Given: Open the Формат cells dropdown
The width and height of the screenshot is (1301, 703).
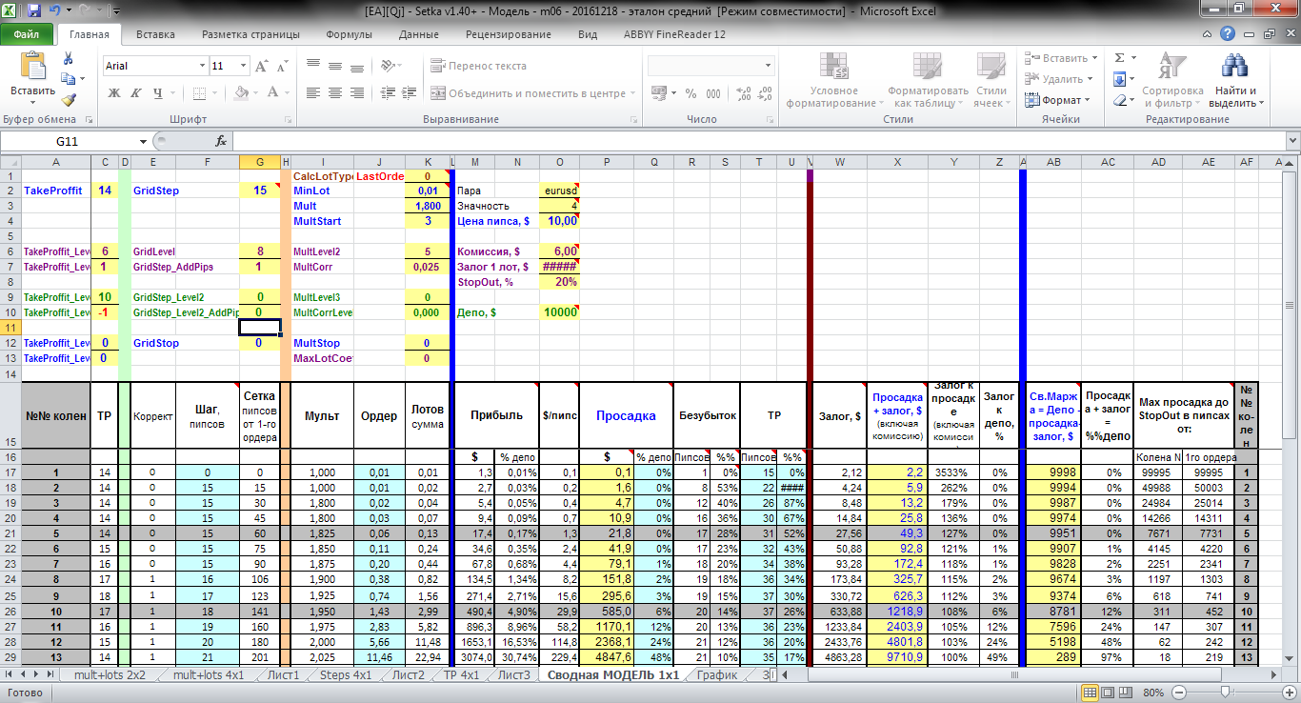Looking at the screenshot, I should 1057,100.
